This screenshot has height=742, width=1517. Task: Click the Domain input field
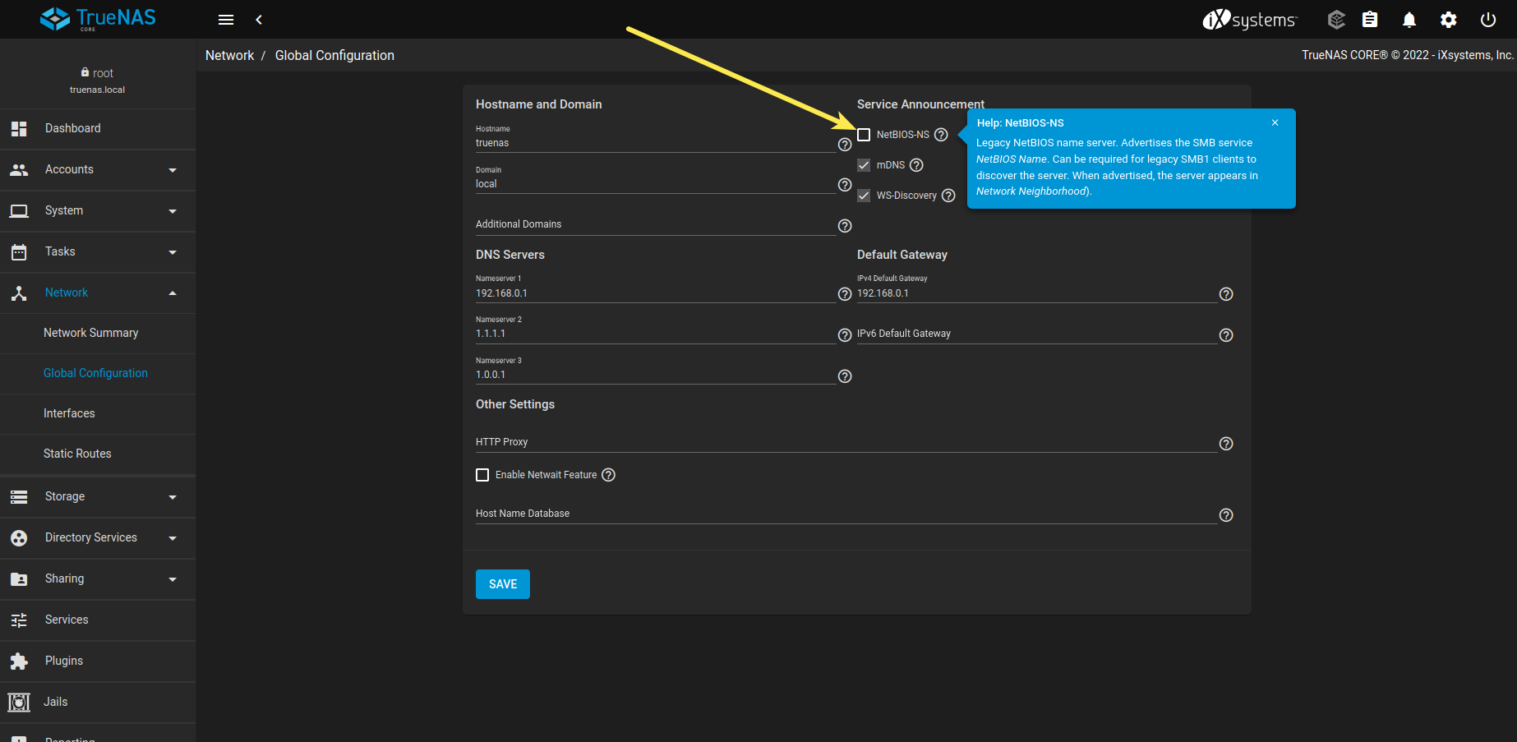(656, 184)
